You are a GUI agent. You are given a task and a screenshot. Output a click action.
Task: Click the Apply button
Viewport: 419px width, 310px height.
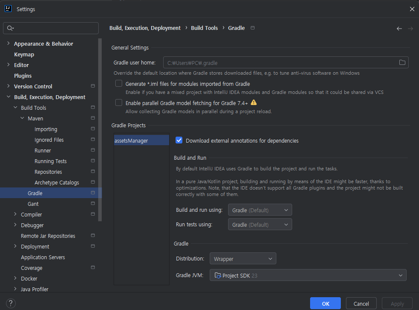coord(397,304)
